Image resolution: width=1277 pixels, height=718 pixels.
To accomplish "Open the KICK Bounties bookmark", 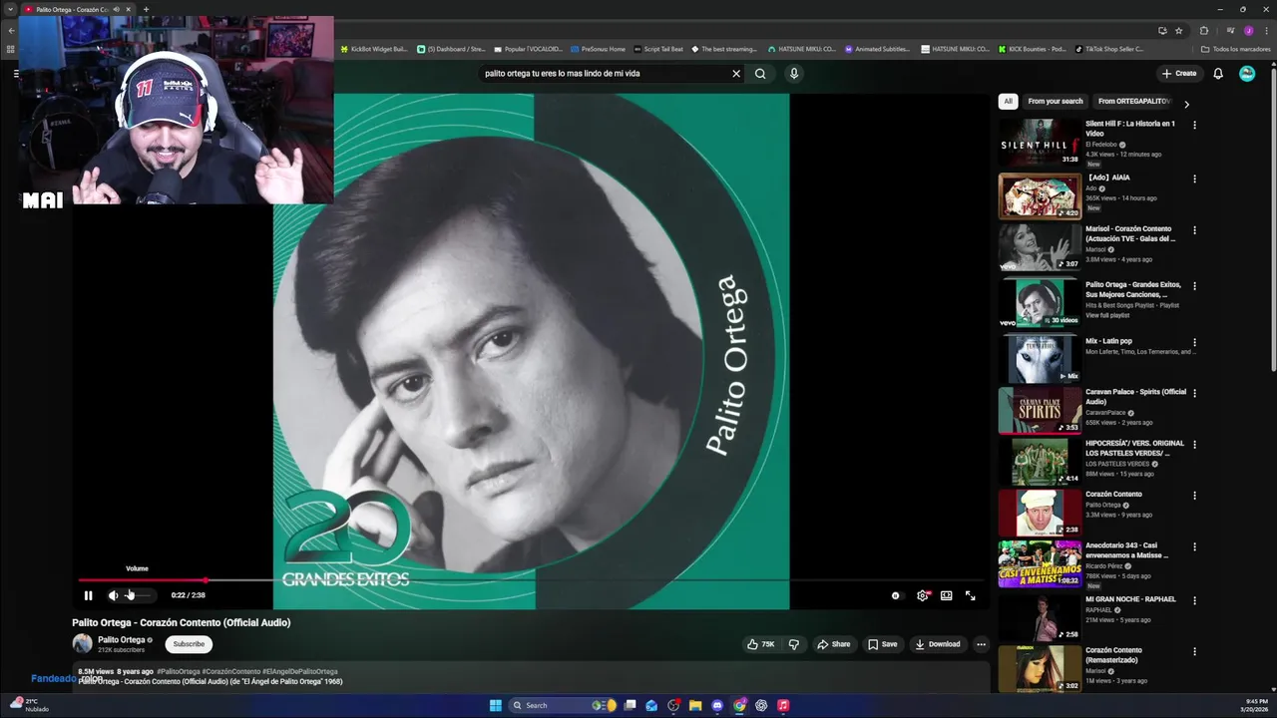I will point(1033,49).
